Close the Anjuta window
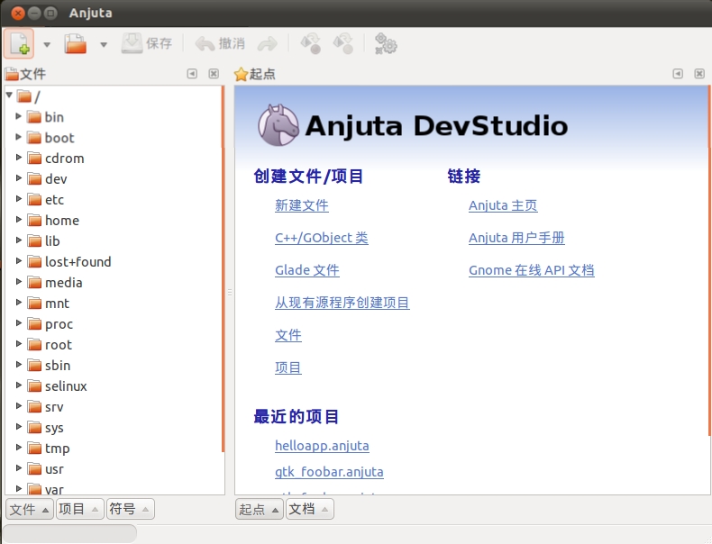The image size is (712, 544). click(x=18, y=14)
